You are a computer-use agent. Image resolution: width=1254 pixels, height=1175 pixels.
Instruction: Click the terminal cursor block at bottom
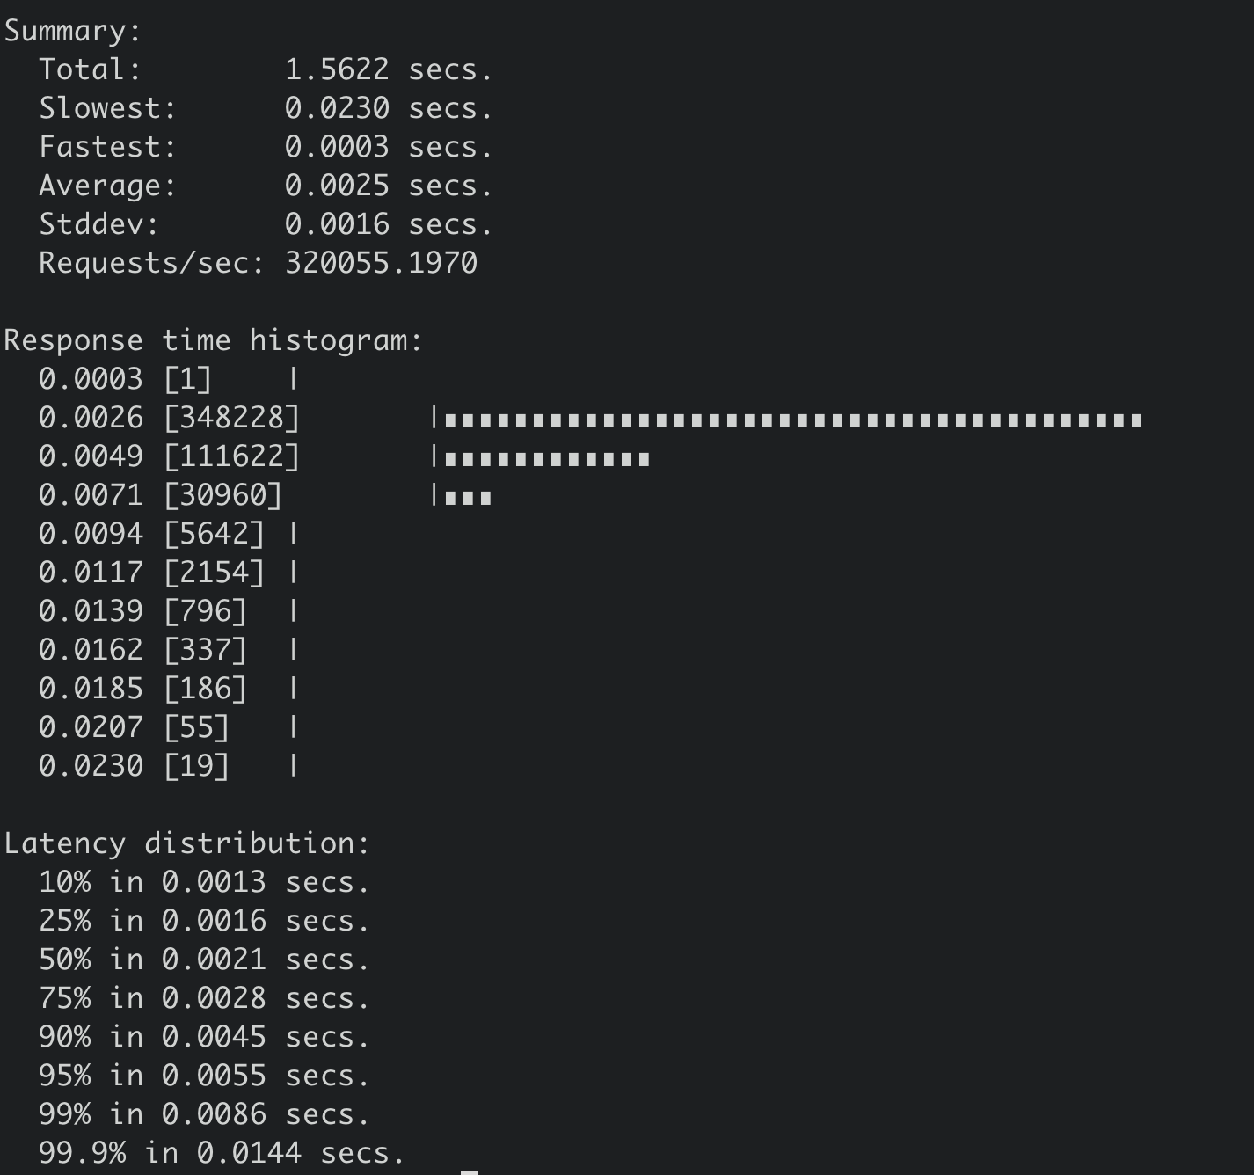pos(470,1172)
